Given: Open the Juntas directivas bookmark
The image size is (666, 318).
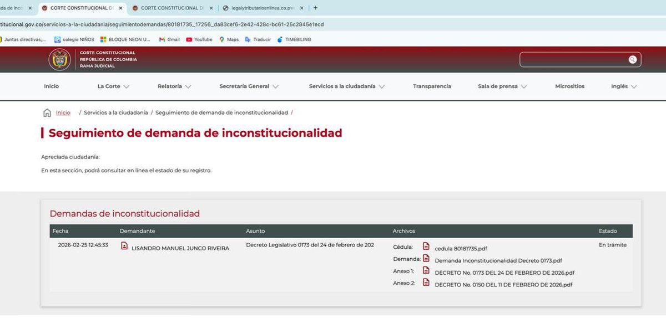Looking at the screenshot, I should [x=23, y=39].
